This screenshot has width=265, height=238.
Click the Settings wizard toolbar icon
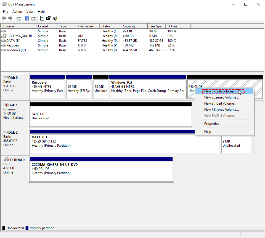pos(55,19)
